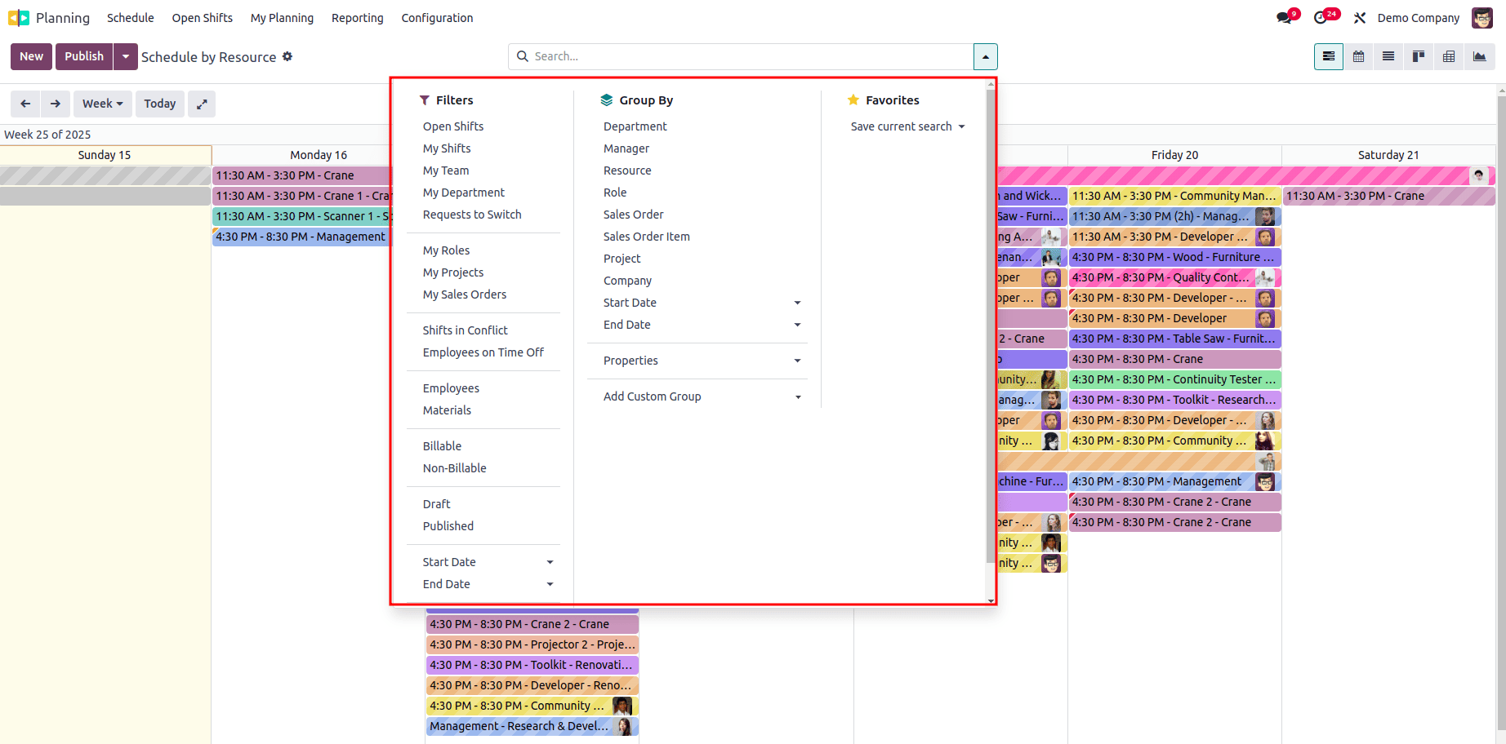Open the Open Shifts menu

[x=203, y=18]
